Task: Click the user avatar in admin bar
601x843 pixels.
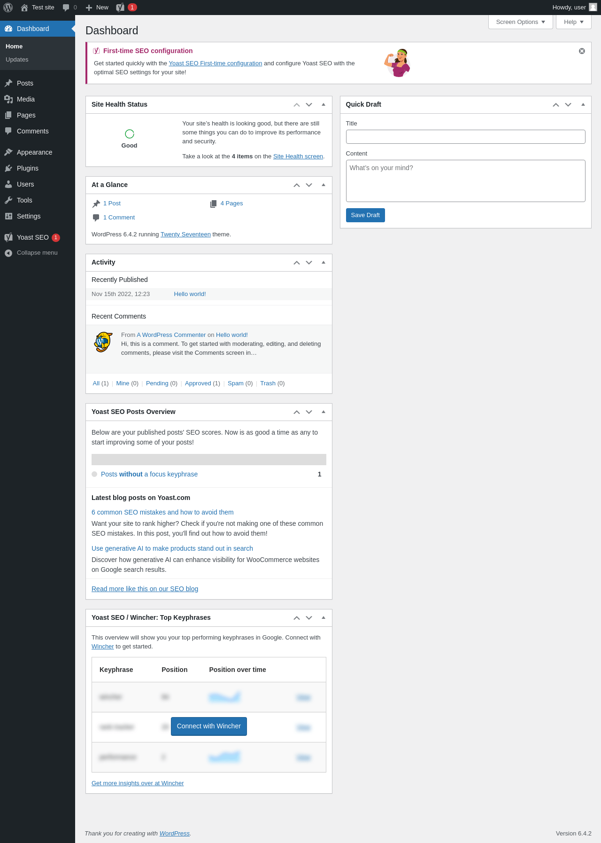Action: click(593, 7)
